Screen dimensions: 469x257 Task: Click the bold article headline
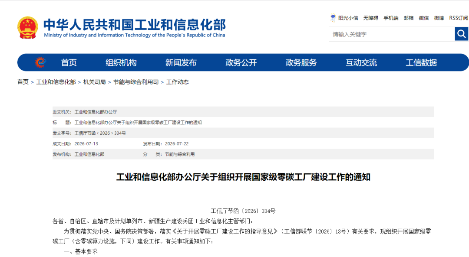pyautogui.click(x=243, y=177)
